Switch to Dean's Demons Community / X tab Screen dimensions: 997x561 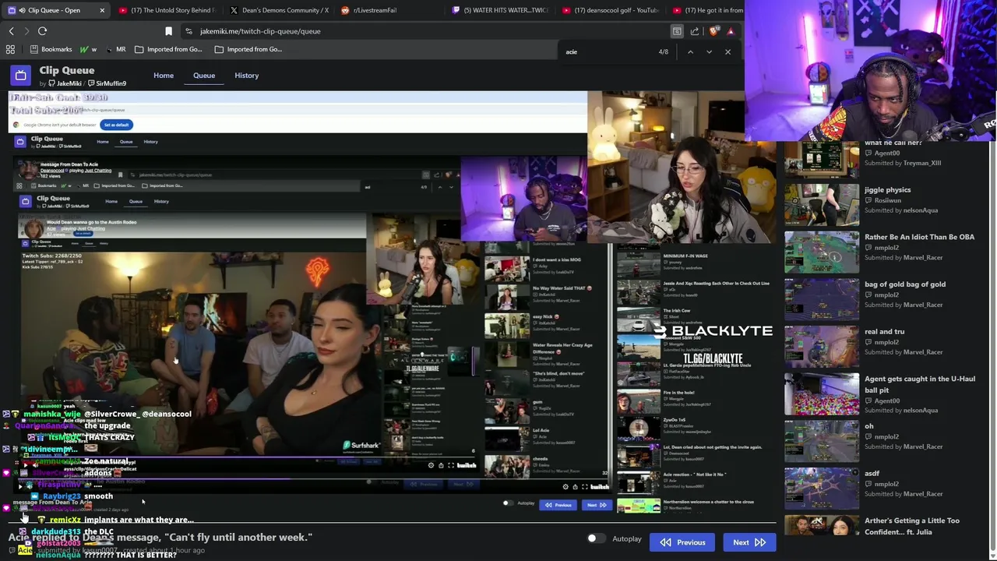[279, 10]
